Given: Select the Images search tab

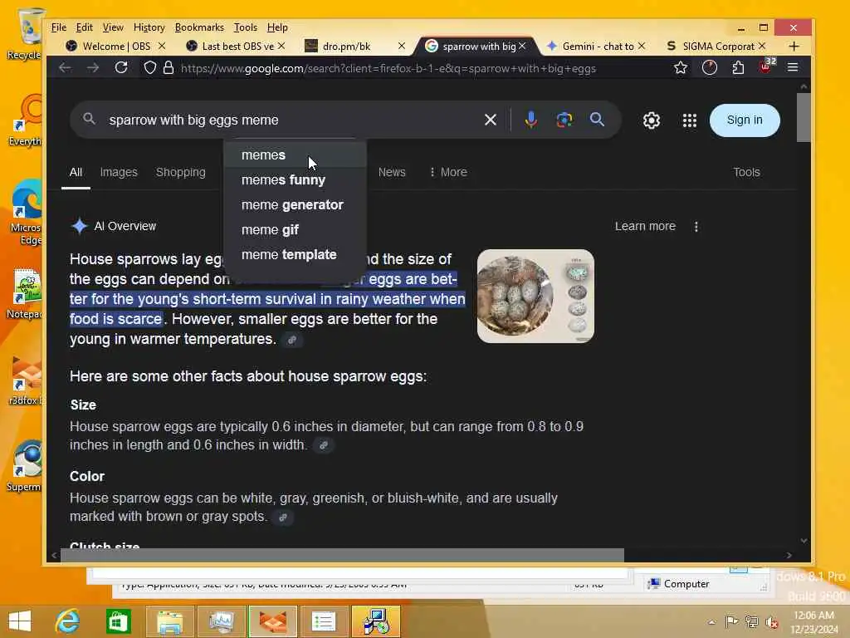Looking at the screenshot, I should tap(119, 173).
